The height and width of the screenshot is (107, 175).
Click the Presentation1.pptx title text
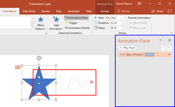[x=40, y=4]
